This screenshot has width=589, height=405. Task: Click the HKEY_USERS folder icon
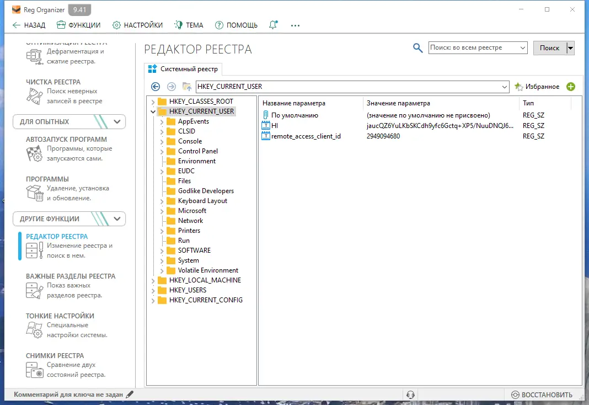click(162, 290)
